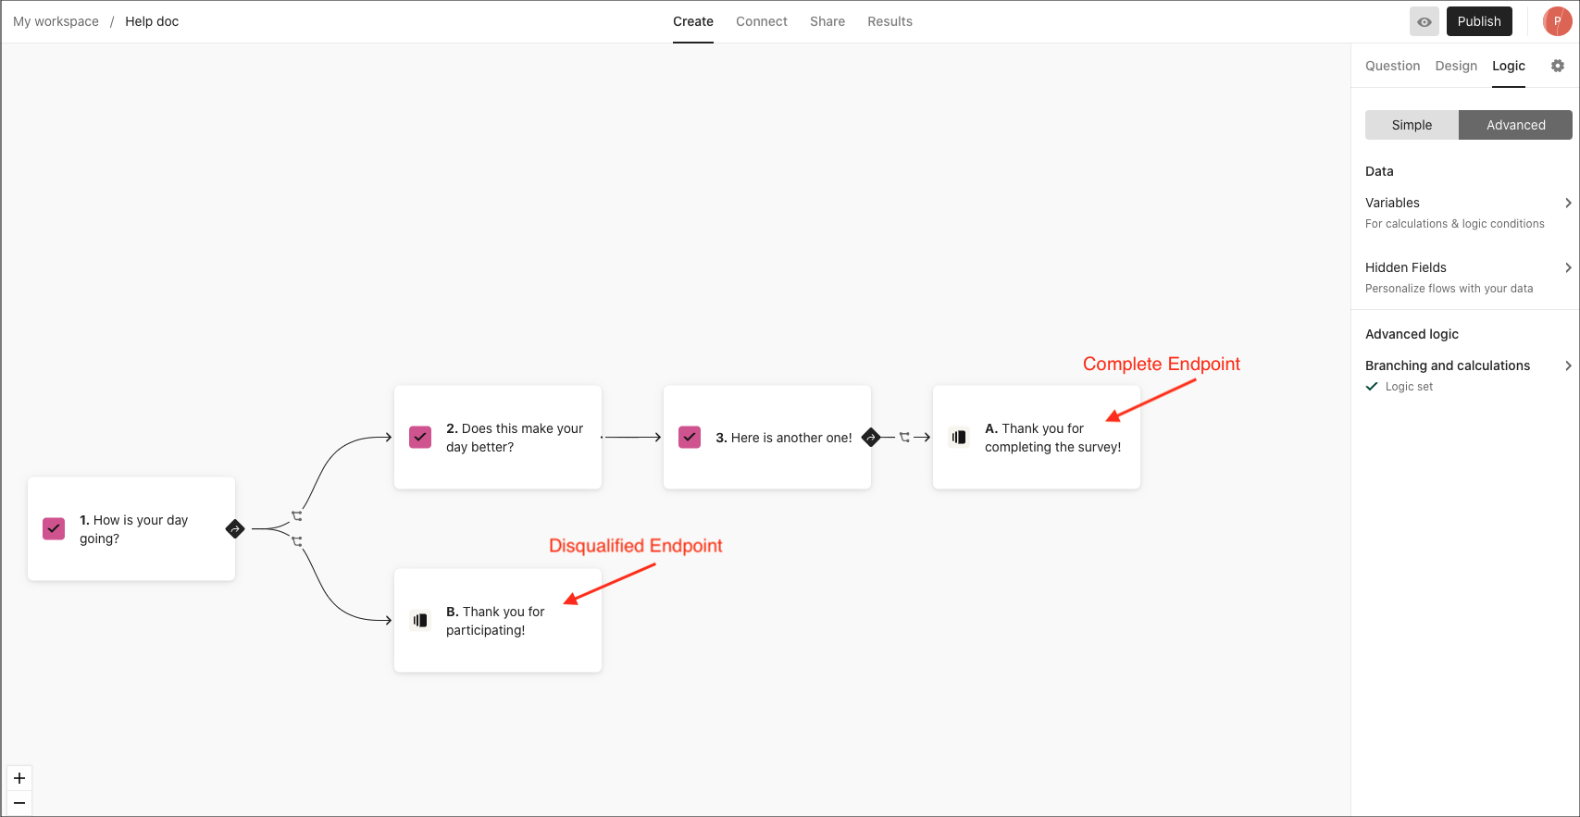Zoom in with the plus button
The height and width of the screenshot is (817, 1580).
[19, 778]
